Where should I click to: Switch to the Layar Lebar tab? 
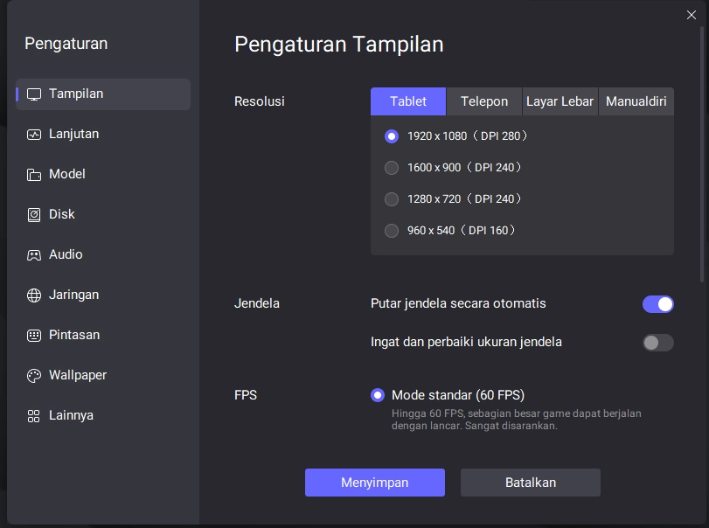[560, 101]
